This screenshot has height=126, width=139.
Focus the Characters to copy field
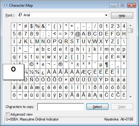pyautogui.click(x=61, y=107)
